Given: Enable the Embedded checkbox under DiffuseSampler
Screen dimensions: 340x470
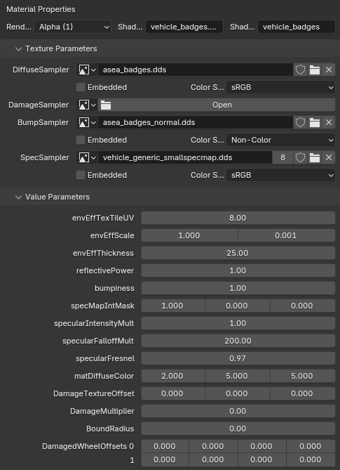Looking at the screenshot, I should point(81,87).
